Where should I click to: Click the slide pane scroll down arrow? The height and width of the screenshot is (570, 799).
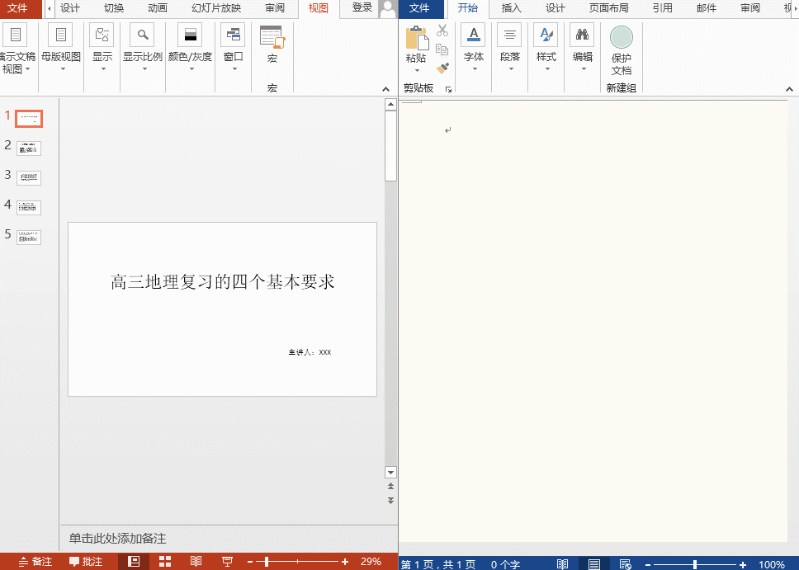click(391, 473)
